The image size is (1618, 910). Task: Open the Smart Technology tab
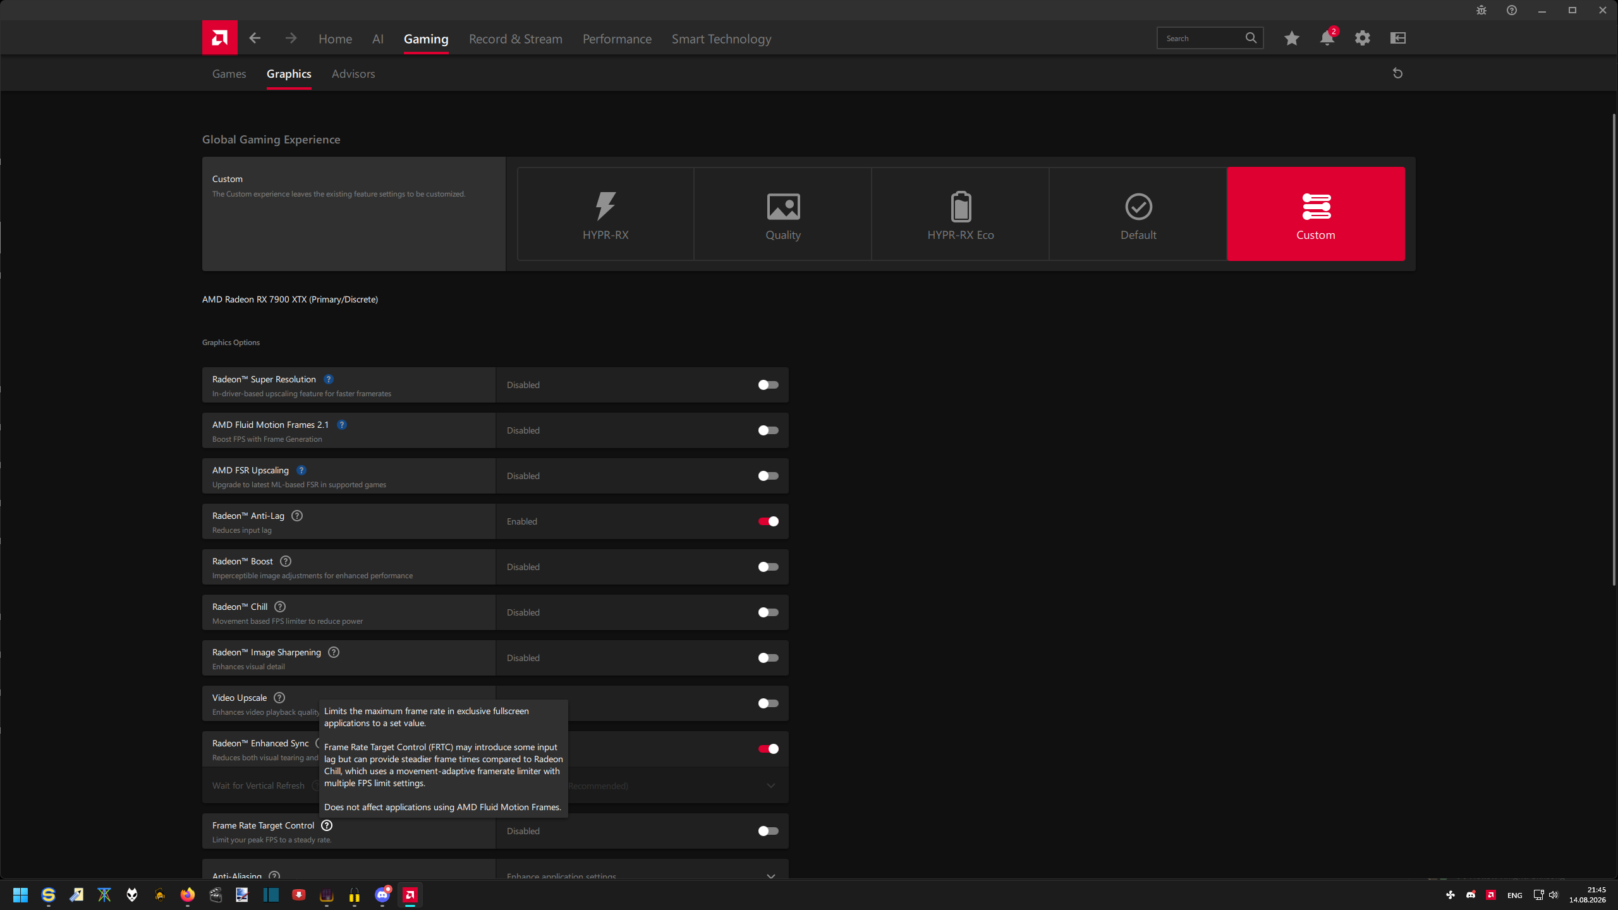(x=722, y=39)
